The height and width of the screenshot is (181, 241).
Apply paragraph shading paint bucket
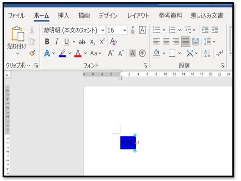coord(156,53)
